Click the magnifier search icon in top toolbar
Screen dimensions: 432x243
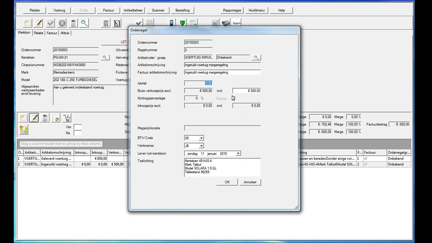(x=84, y=23)
